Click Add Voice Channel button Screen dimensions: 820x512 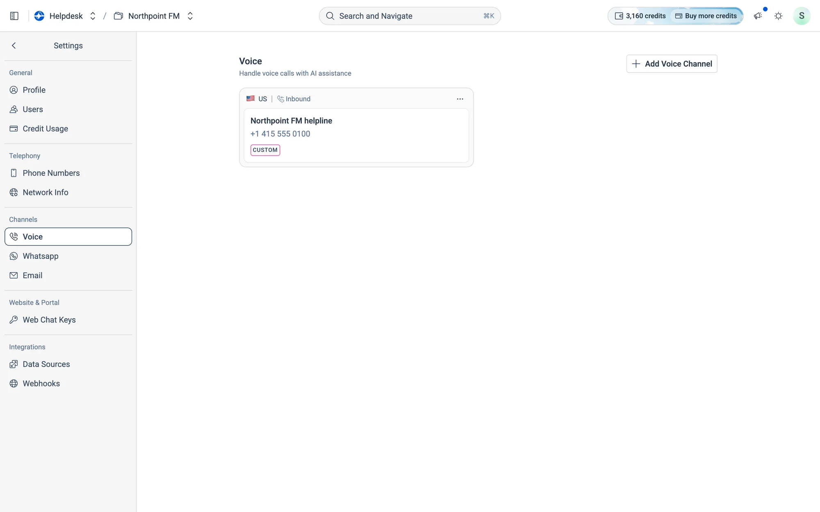pos(672,64)
